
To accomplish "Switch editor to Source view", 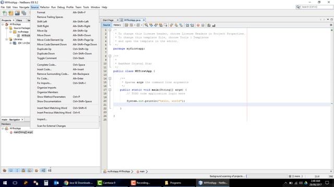I will tap(106, 25).
